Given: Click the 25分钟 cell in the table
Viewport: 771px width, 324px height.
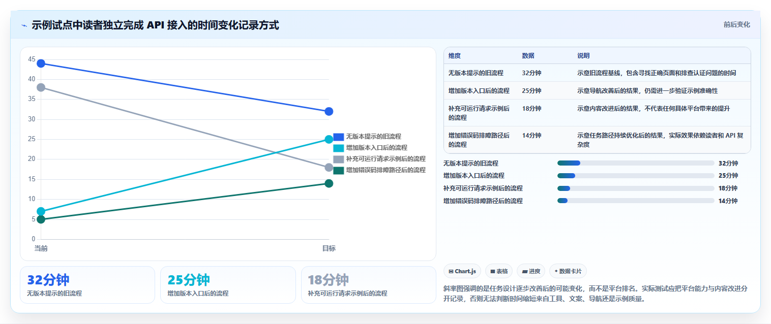Looking at the screenshot, I should (531, 90).
